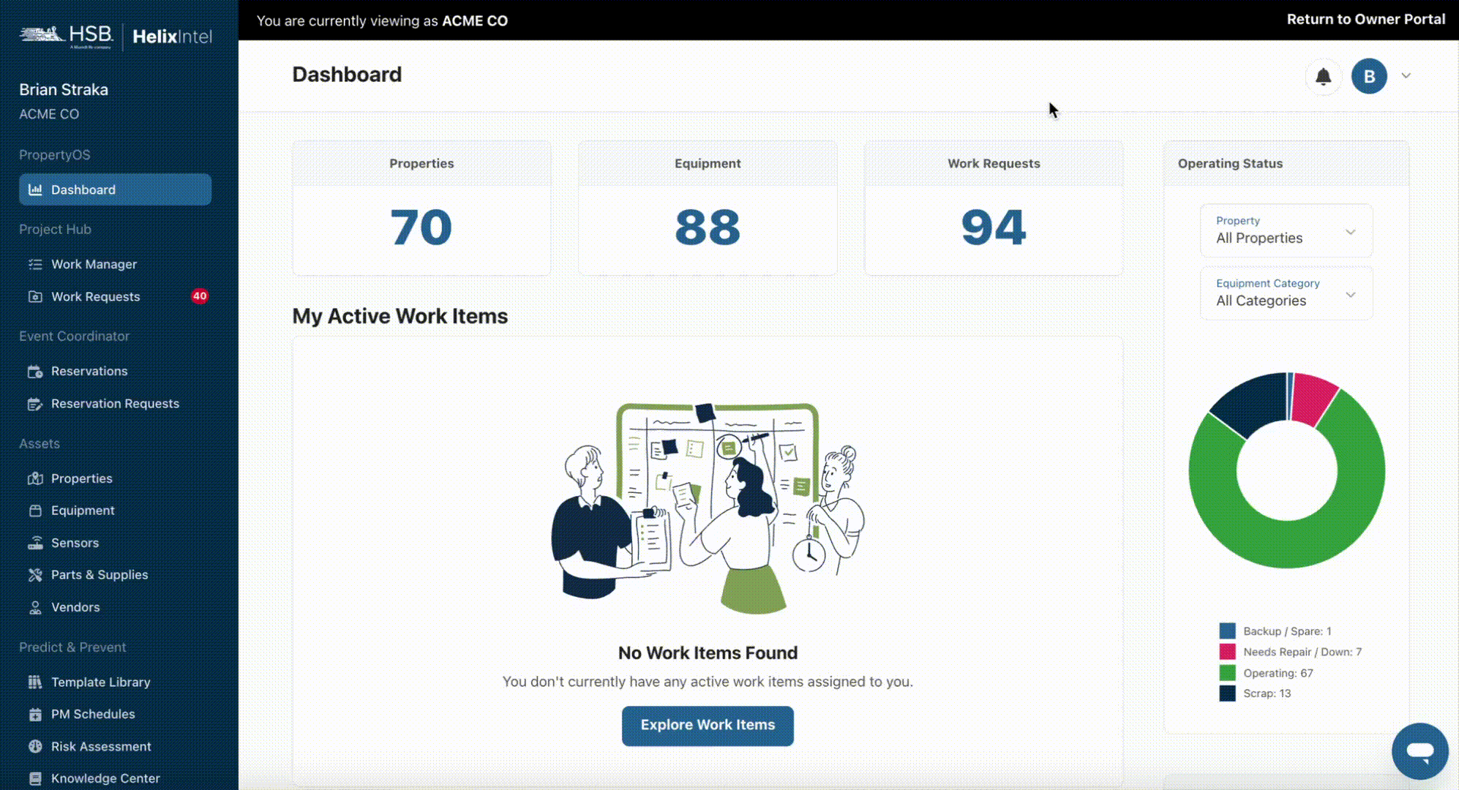
Task: Click the HSB HelixIntel logo
Action: coord(116,35)
